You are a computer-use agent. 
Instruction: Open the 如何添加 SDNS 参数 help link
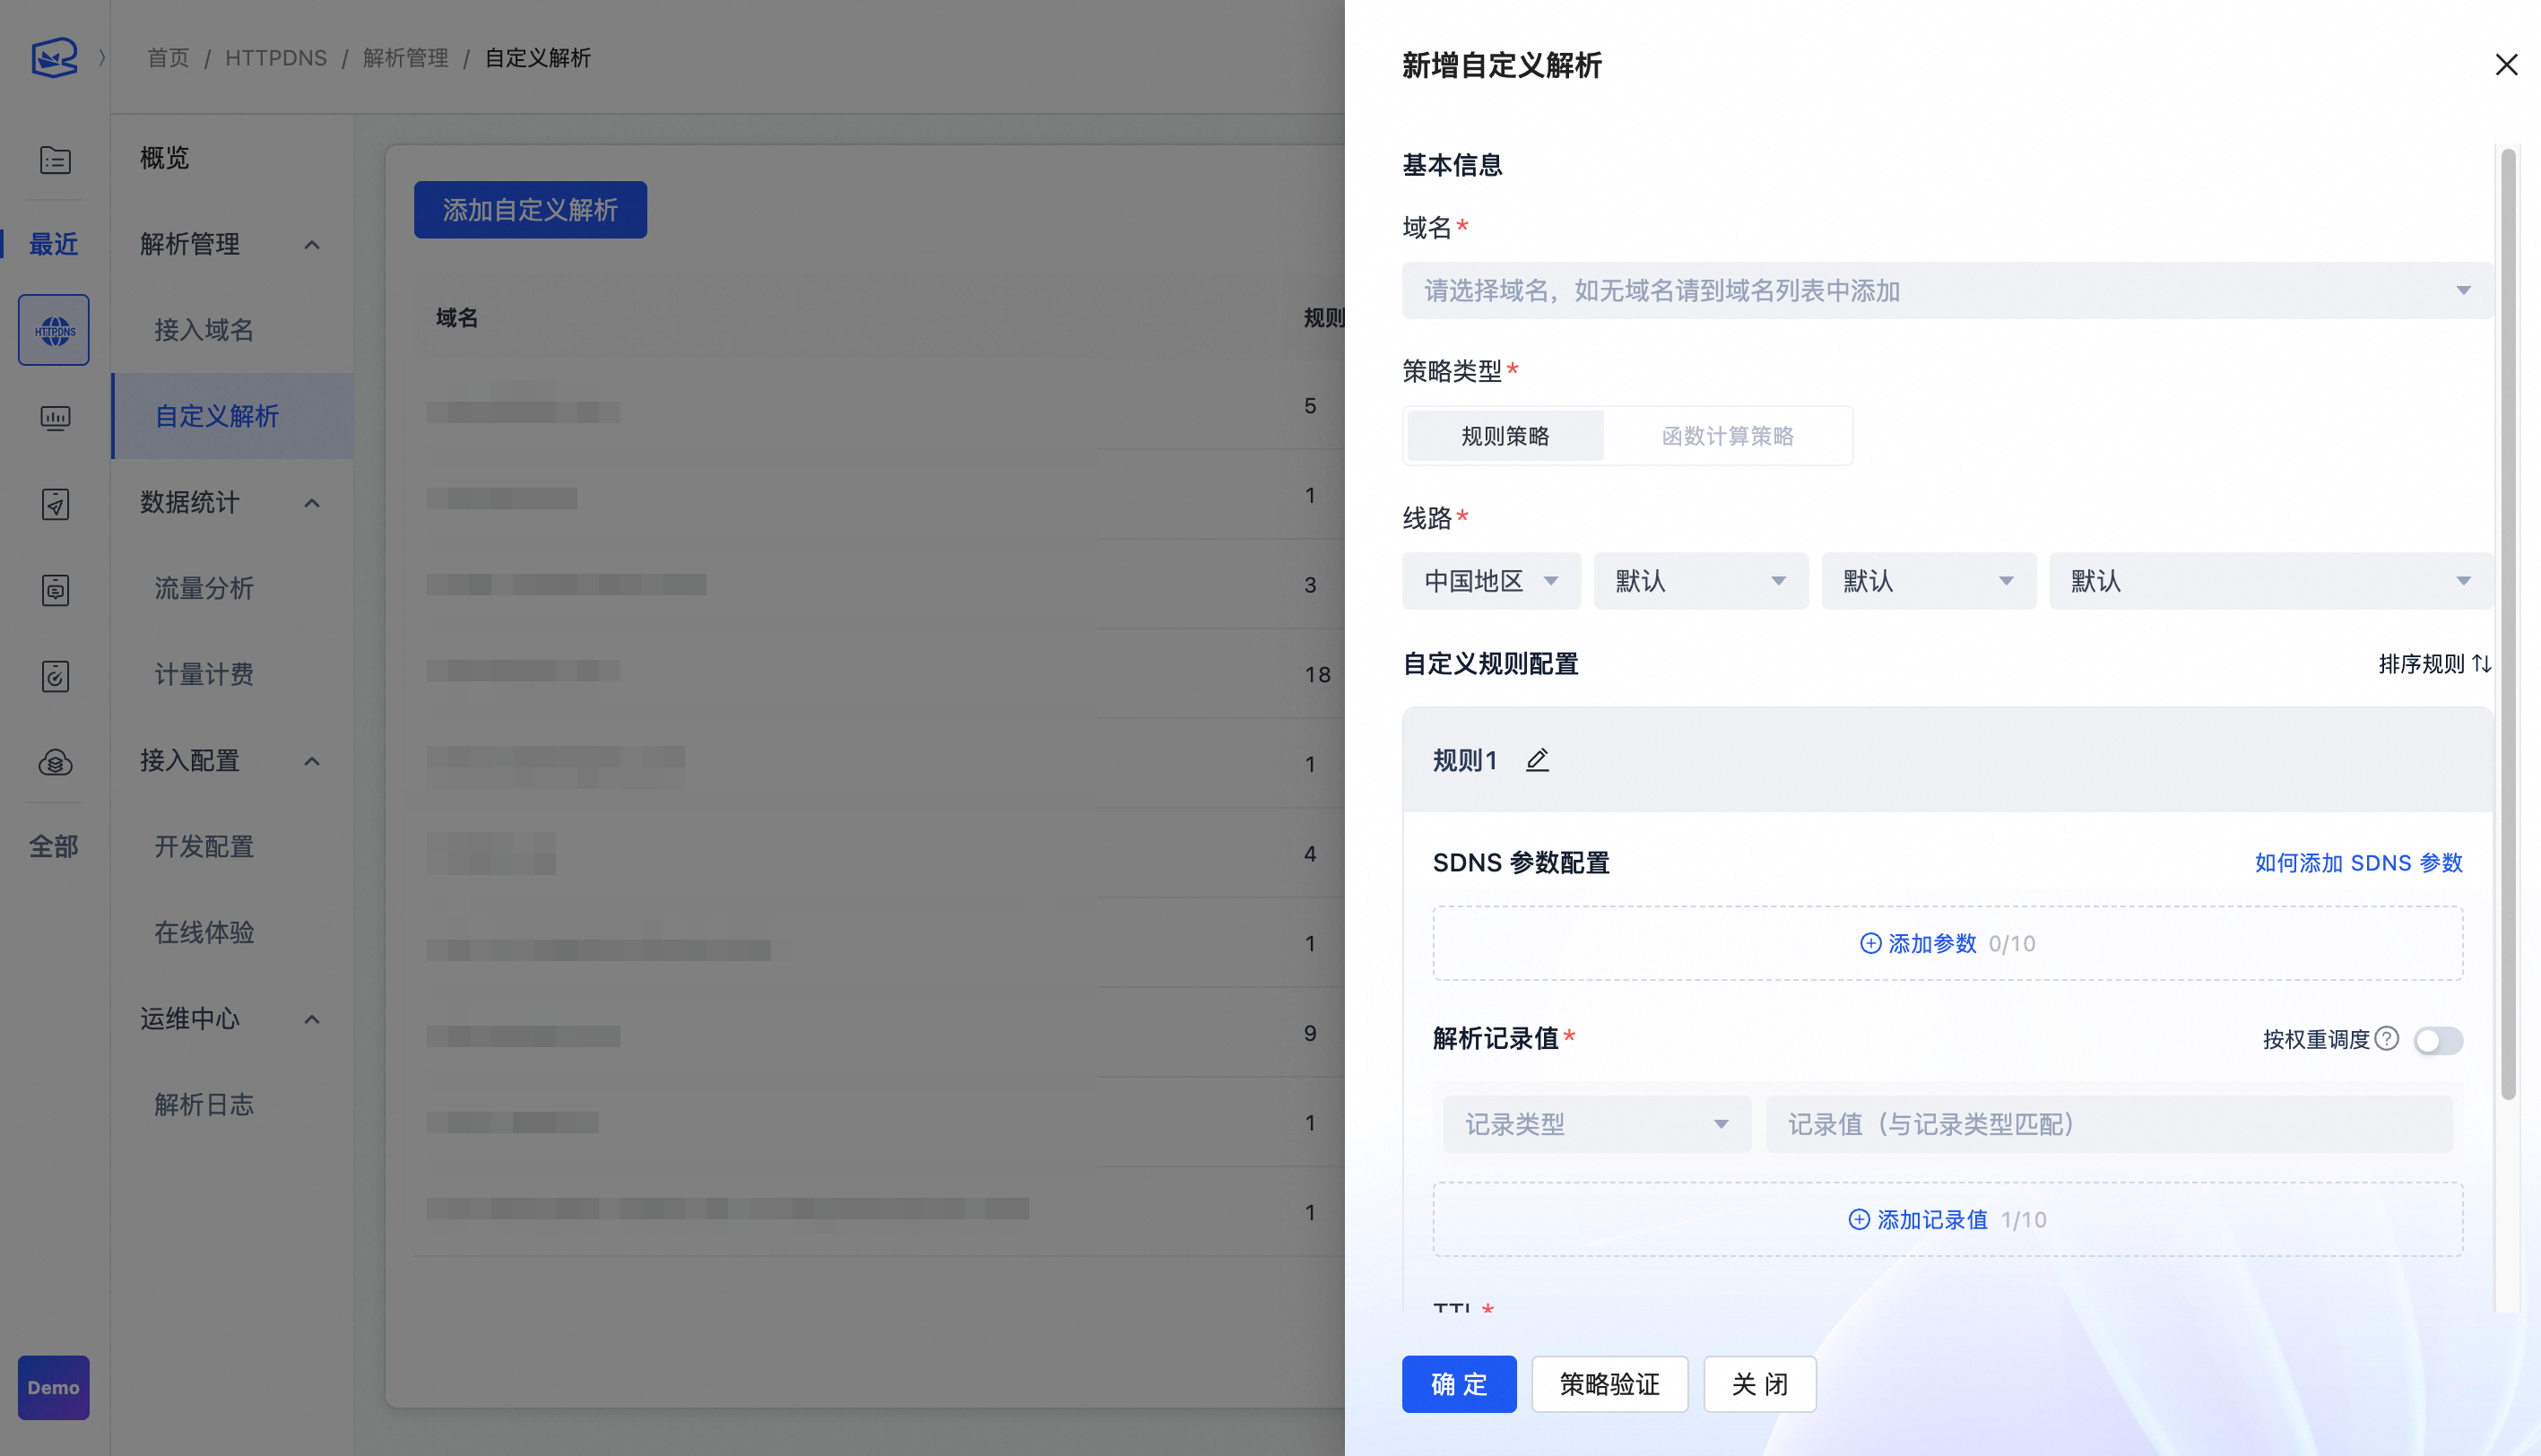click(2358, 863)
